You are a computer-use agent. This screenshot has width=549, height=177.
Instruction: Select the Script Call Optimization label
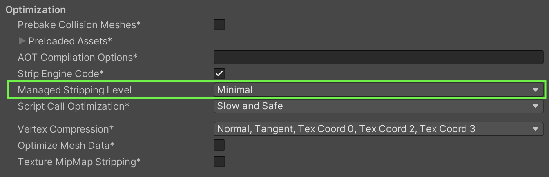(x=74, y=106)
